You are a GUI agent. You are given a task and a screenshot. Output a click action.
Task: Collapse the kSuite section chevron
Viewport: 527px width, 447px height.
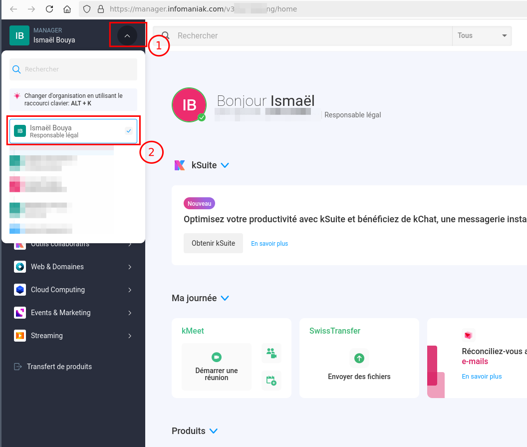(x=225, y=165)
